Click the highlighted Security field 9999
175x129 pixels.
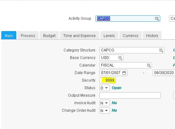[x=108, y=80]
